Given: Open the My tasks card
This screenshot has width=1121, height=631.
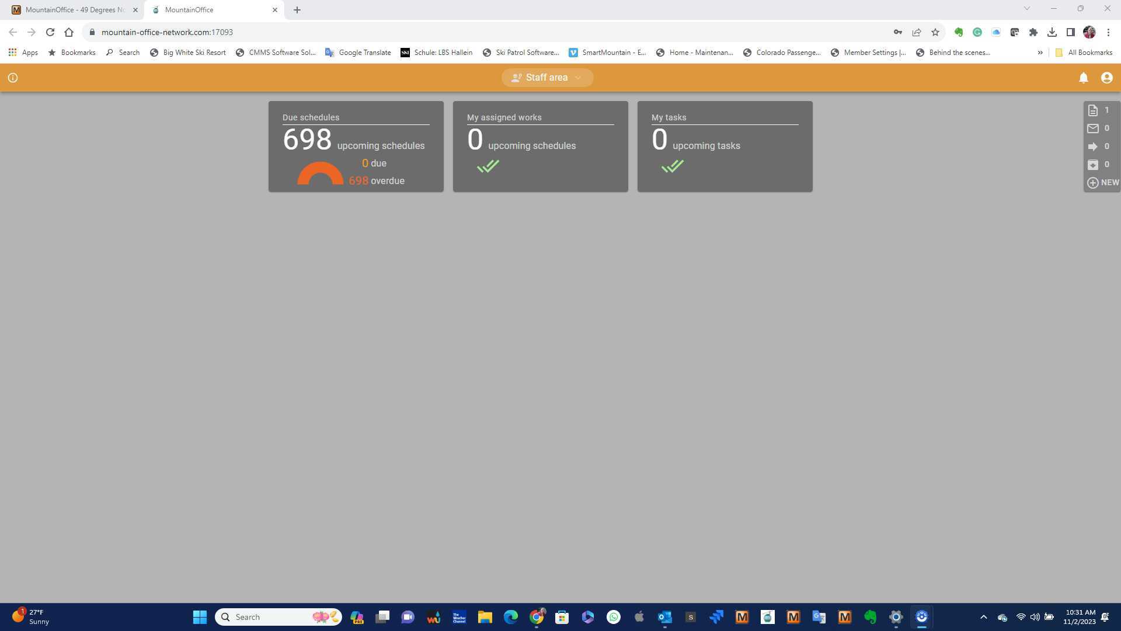Looking at the screenshot, I should click(725, 146).
